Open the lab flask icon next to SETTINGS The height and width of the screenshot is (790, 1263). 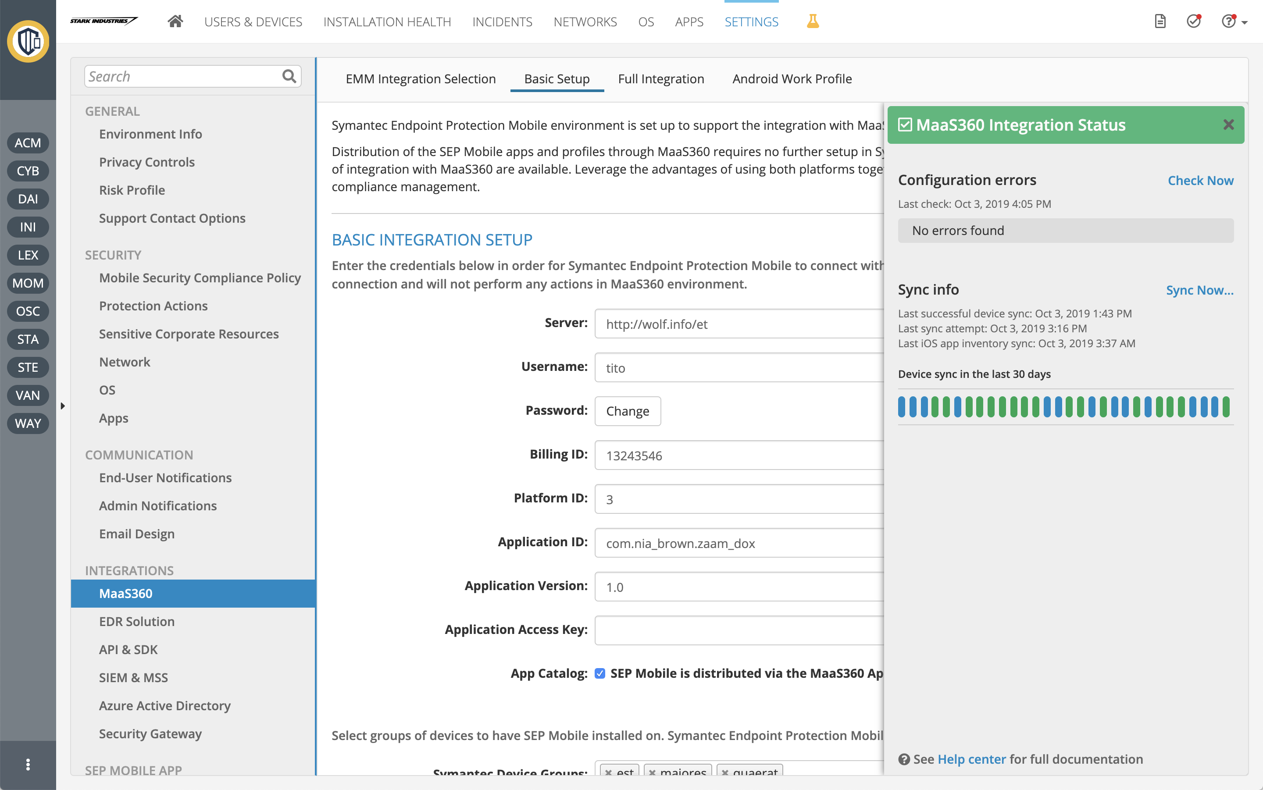pyautogui.click(x=812, y=21)
